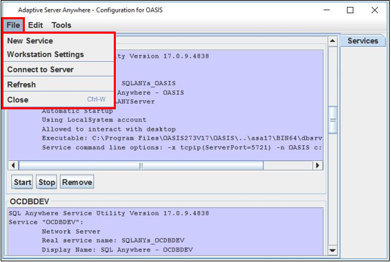The image size is (391, 262).
Task: Click the horizontal scrollbar thumb
Action: [x=141, y=165]
